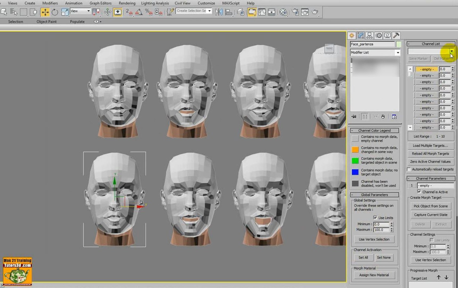Screen dimensions: 458x288
Task: Toggle Angle Snap icon
Action: click(139, 12)
